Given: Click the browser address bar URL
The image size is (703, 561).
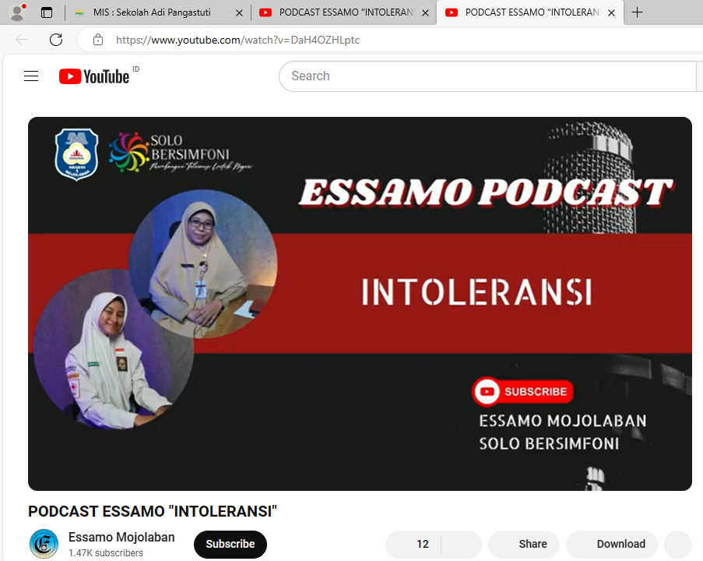Looking at the screenshot, I should pos(237,40).
